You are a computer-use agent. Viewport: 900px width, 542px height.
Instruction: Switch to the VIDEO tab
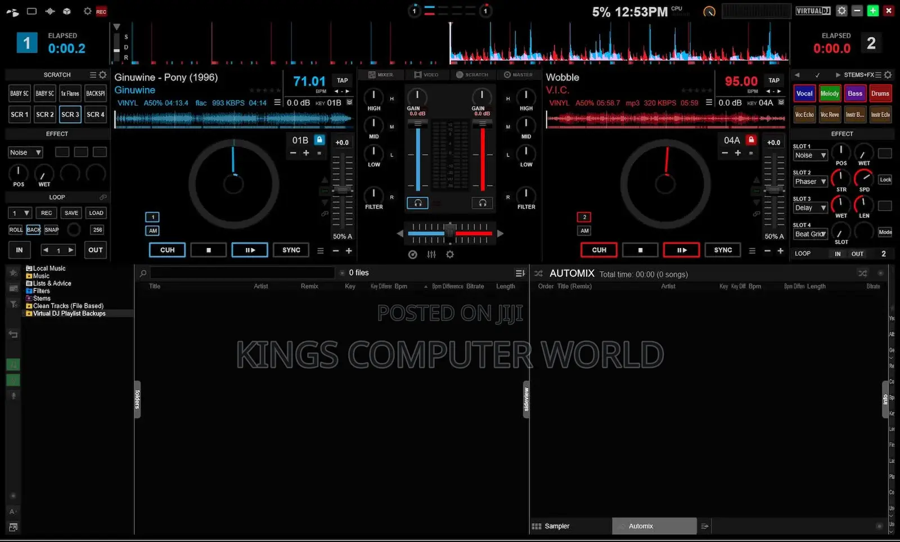click(426, 75)
